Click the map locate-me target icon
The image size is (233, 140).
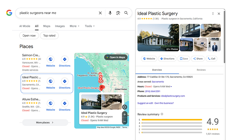pyautogui.click(x=125, y=107)
